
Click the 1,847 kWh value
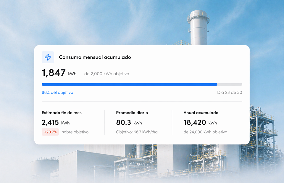point(59,73)
